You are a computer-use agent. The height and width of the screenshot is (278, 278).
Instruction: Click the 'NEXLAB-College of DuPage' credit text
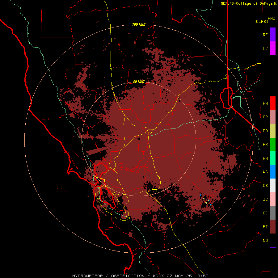tap(247, 3)
